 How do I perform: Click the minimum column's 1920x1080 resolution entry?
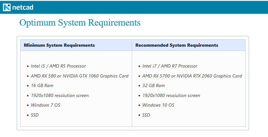(x=60, y=95)
